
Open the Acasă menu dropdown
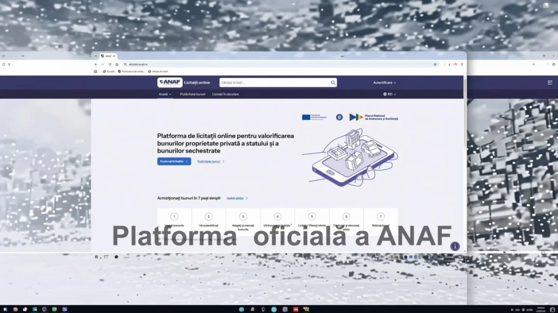coord(165,94)
